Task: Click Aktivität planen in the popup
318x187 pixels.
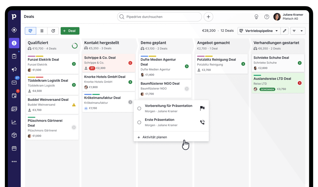Action: click(x=155, y=137)
